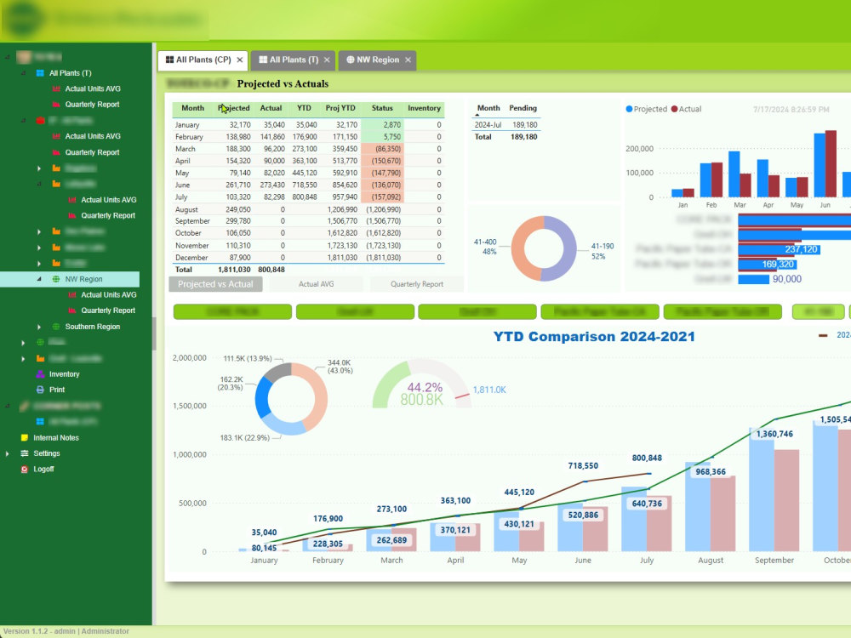Select NW Region in the sidebar tree
This screenshot has height=638, width=851.
tap(83, 279)
